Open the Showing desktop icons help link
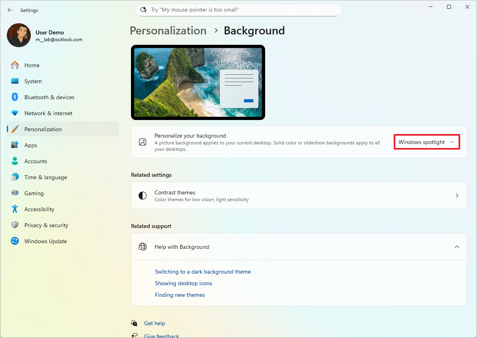Screen dimensions: 477x338 183,283
